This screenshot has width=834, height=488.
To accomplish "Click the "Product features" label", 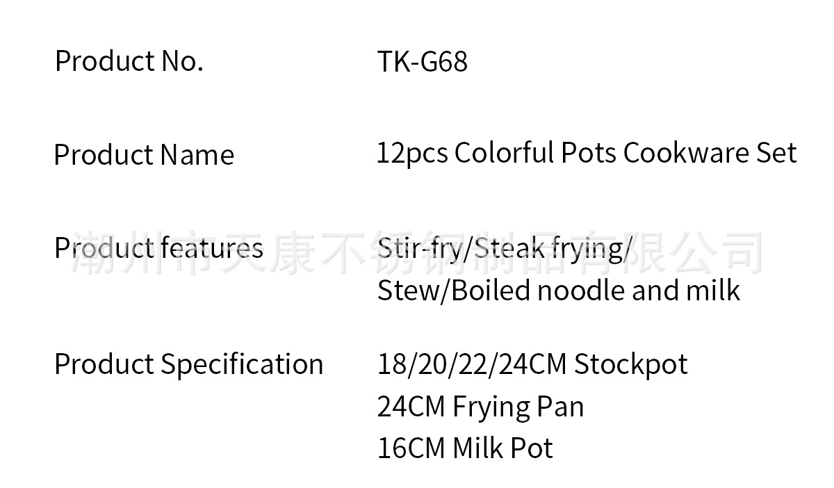I will [x=158, y=248].
